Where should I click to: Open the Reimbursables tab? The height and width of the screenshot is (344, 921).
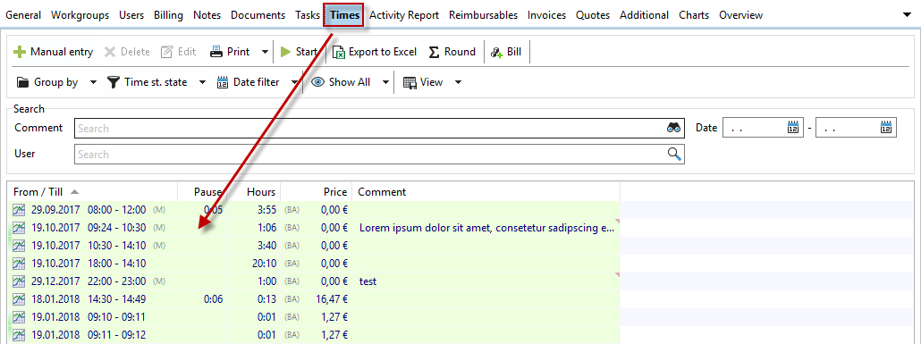coord(484,15)
